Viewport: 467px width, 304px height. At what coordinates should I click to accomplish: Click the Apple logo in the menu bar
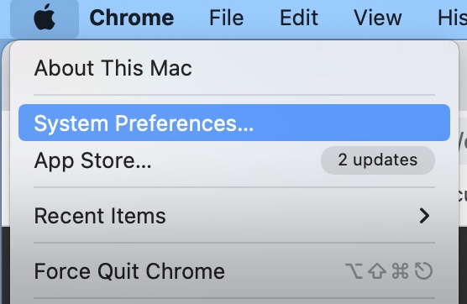pyautogui.click(x=45, y=18)
